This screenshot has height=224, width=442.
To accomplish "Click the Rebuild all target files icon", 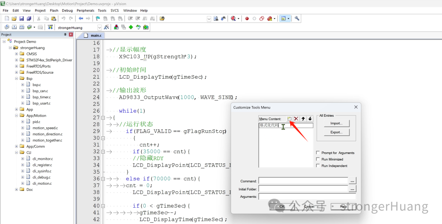I will click(x=21, y=27).
